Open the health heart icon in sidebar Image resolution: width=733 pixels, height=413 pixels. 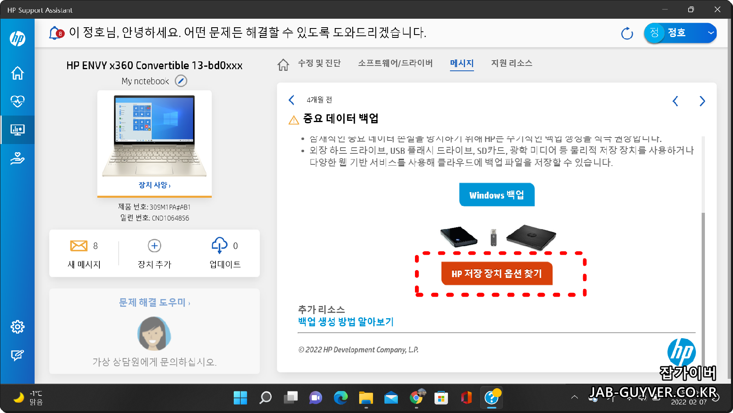tap(18, 101)
